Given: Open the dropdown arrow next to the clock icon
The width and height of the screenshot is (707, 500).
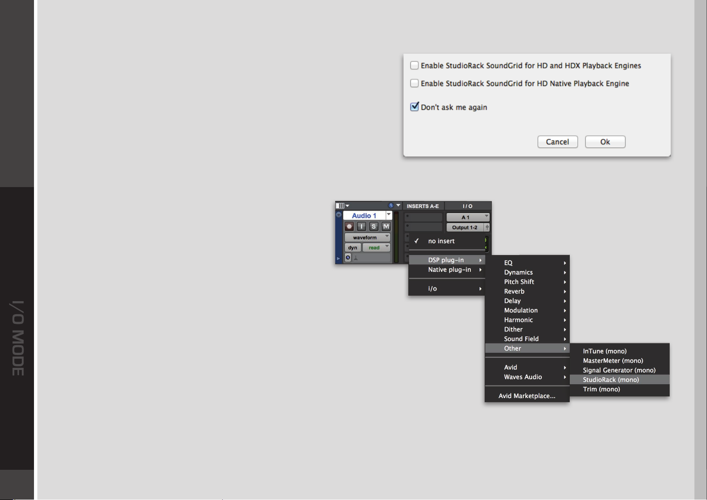Looking at the screenshot, I should [398, 206].
